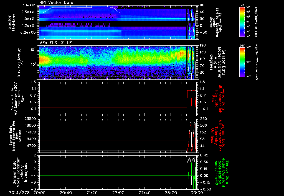Click the 20:40 time axis label
This screenshot has width=284, height=196.
tap(66, 193)
